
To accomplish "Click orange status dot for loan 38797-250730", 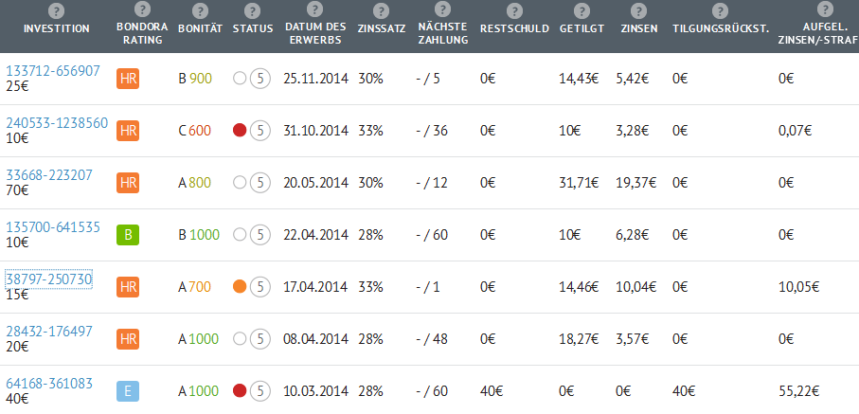I will tap(240, 287).
